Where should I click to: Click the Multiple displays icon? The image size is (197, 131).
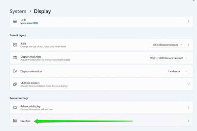15,84
